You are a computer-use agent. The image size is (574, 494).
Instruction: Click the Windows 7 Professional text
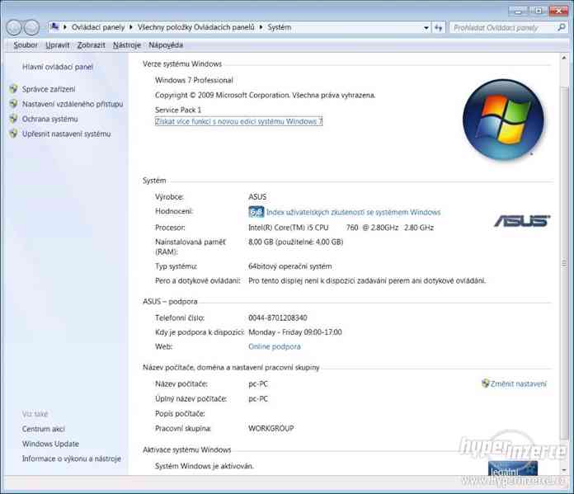(x=194, y=80)
